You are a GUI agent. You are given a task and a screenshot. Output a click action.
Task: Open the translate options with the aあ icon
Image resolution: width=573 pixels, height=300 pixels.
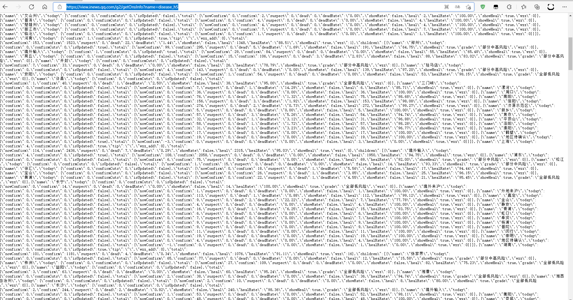(x=457, y=7)
